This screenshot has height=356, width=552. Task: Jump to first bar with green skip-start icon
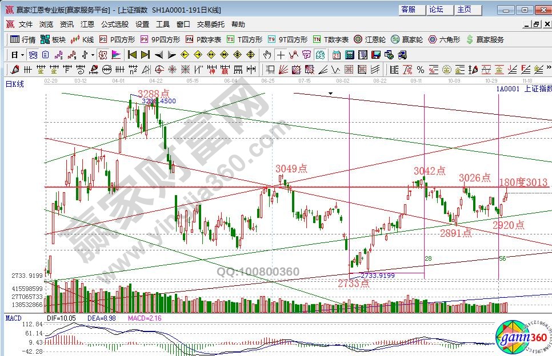(132, 55)
